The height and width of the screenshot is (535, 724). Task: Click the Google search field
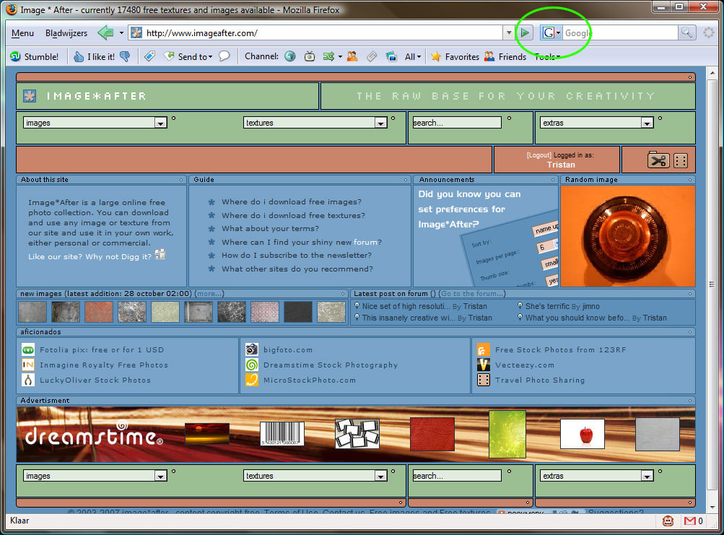click(619, 32)
